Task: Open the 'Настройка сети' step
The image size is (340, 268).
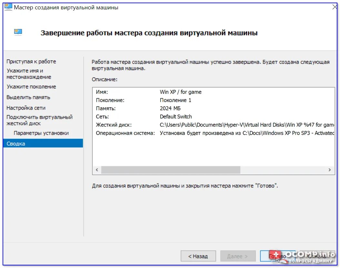Action: point(26,108)
